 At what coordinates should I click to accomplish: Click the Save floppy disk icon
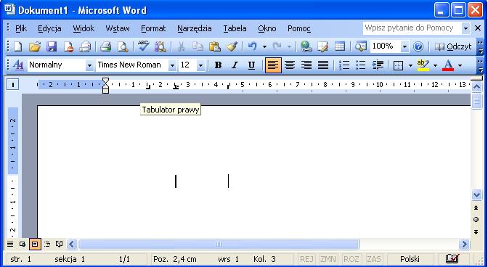coord(52,46)
